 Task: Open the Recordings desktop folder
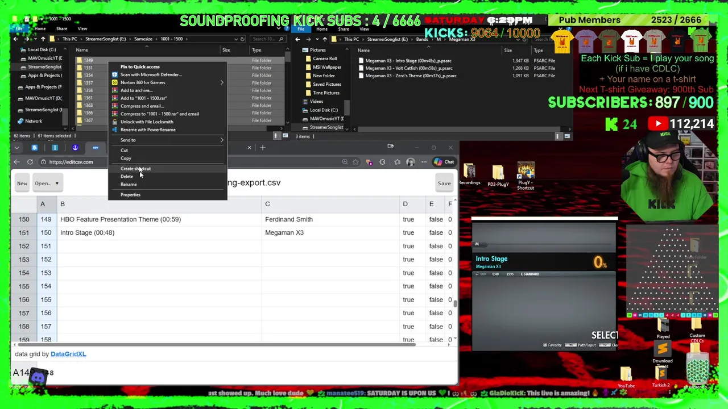(x=469, y=175)
